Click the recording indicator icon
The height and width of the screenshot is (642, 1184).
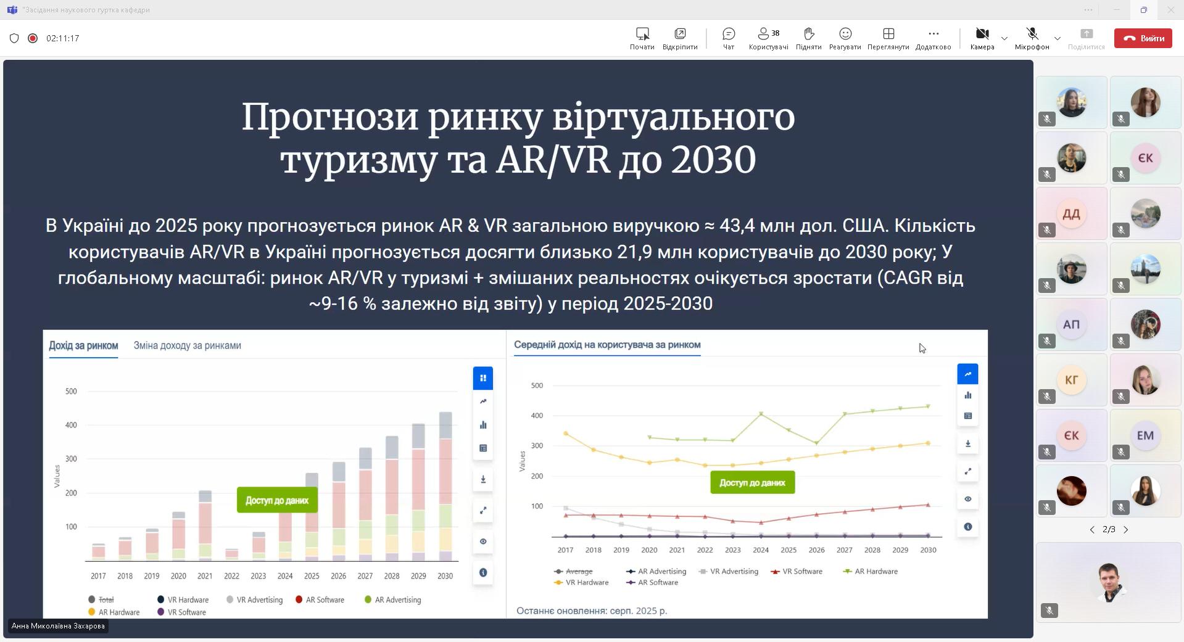pyautogui.click(x=33, y=38)
